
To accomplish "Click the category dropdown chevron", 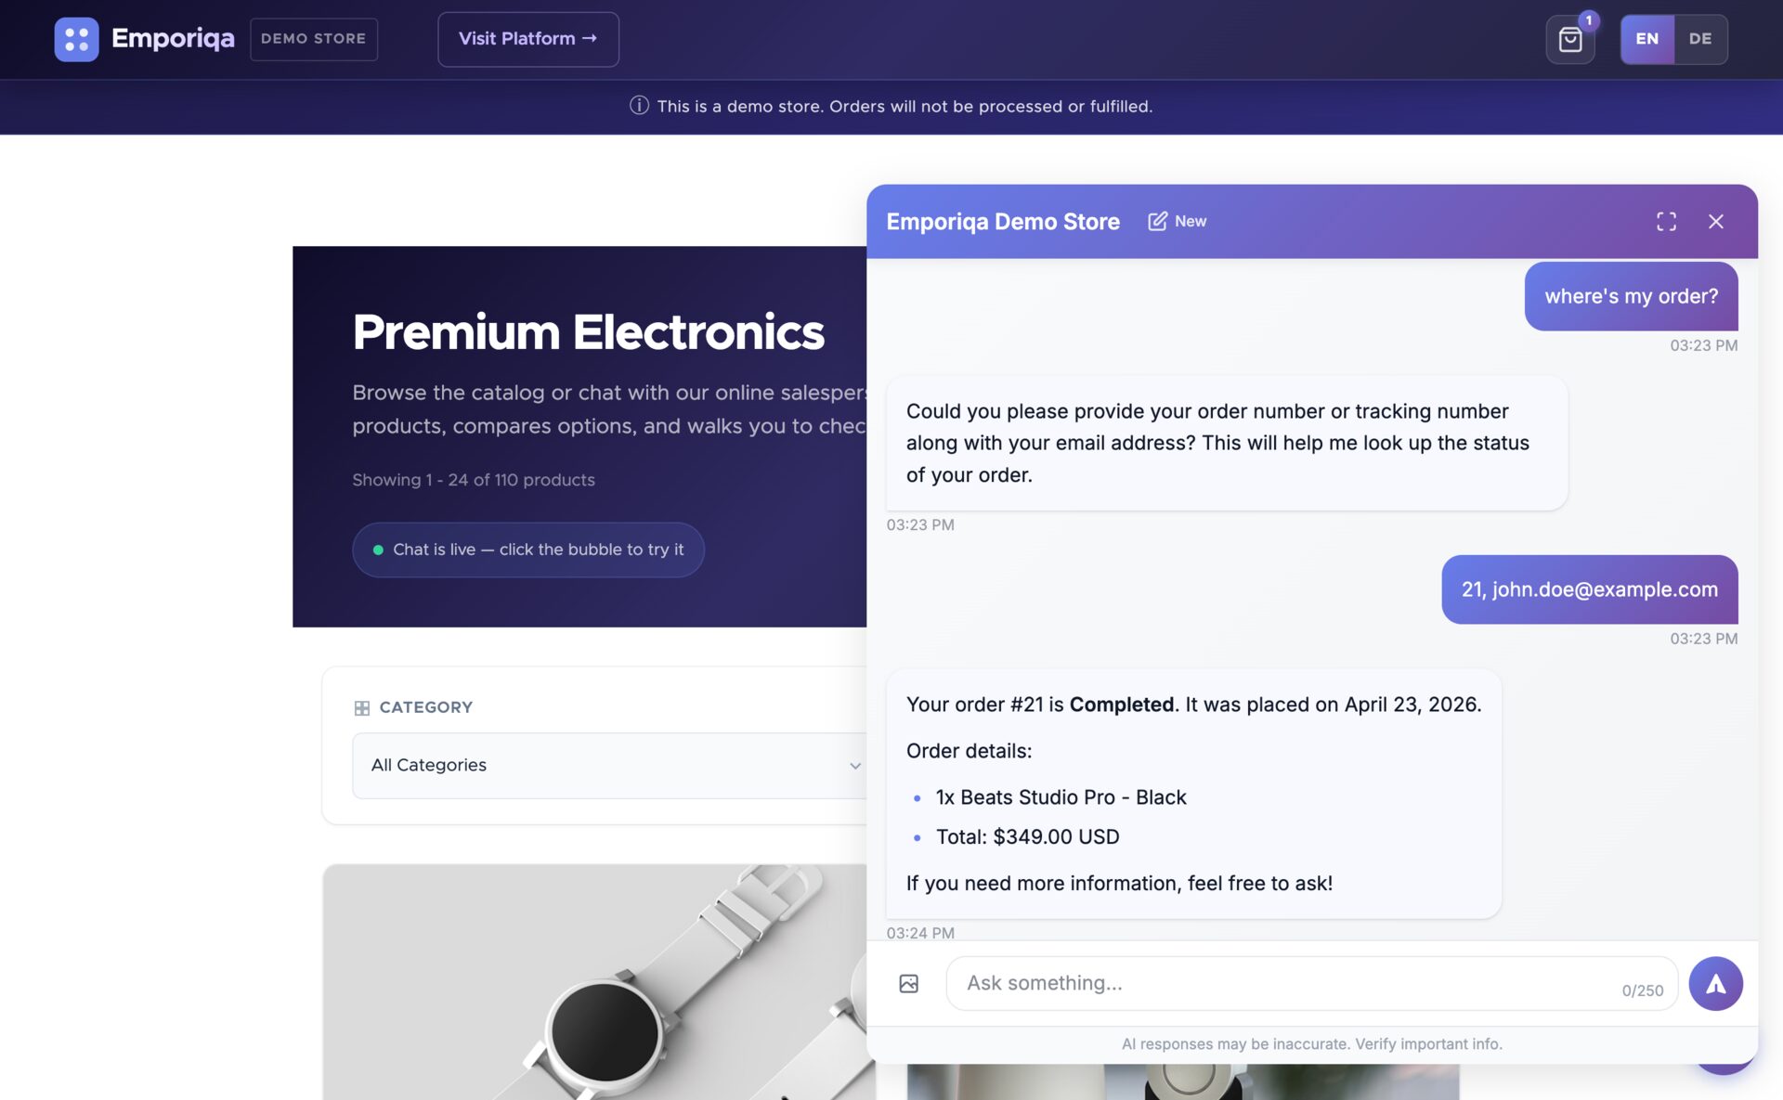I will click(x=854, y=766).
